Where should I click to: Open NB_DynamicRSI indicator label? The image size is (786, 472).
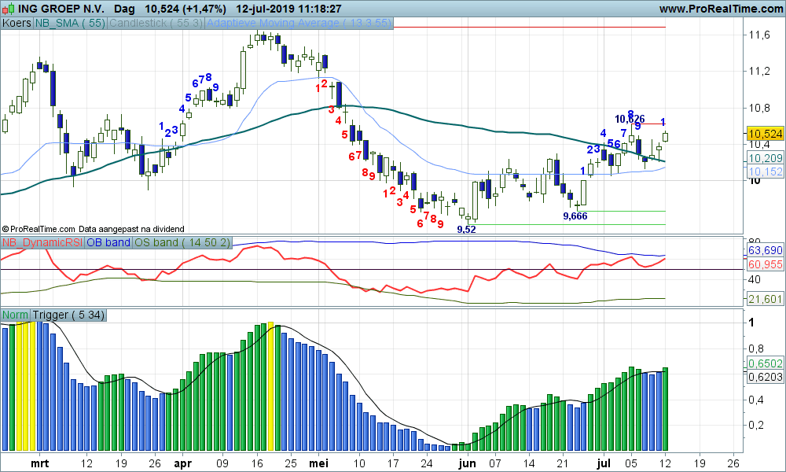click(42, 243)
